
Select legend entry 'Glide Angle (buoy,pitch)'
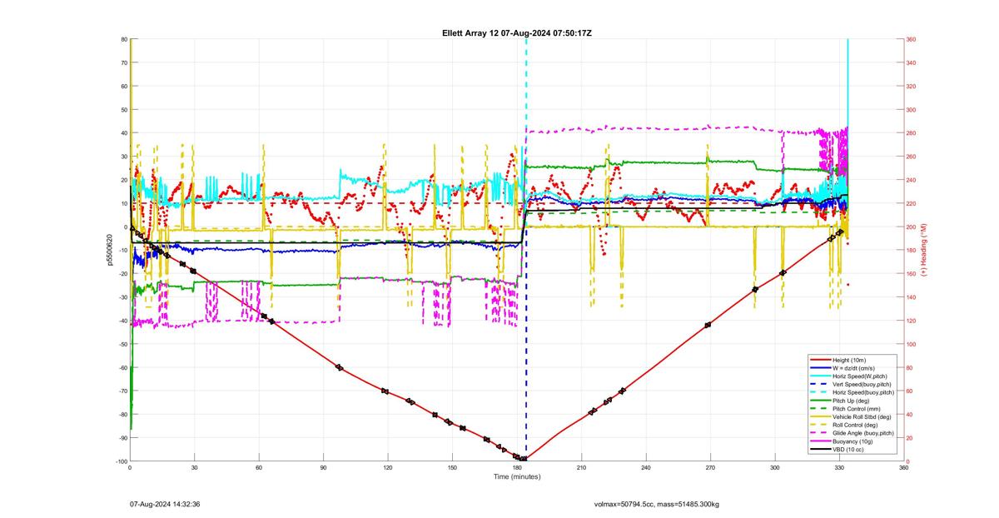[x=863, y=433]
